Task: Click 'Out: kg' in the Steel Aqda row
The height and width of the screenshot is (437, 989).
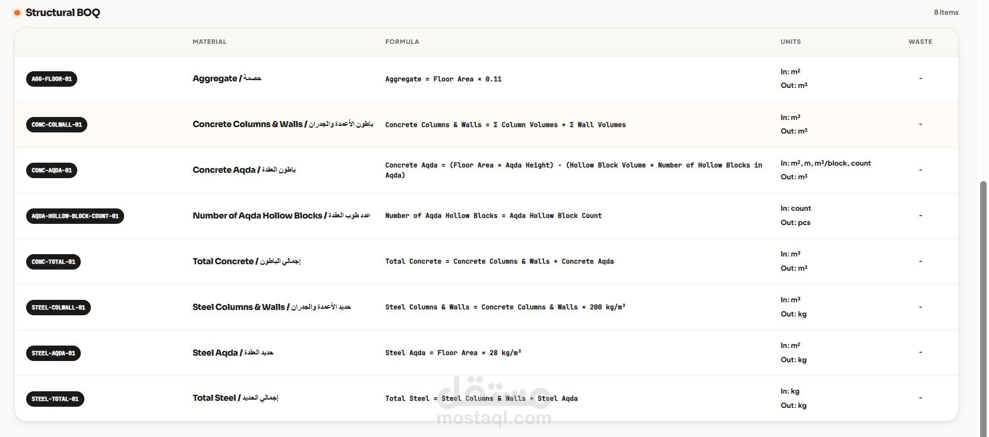Action: (794, 360)
